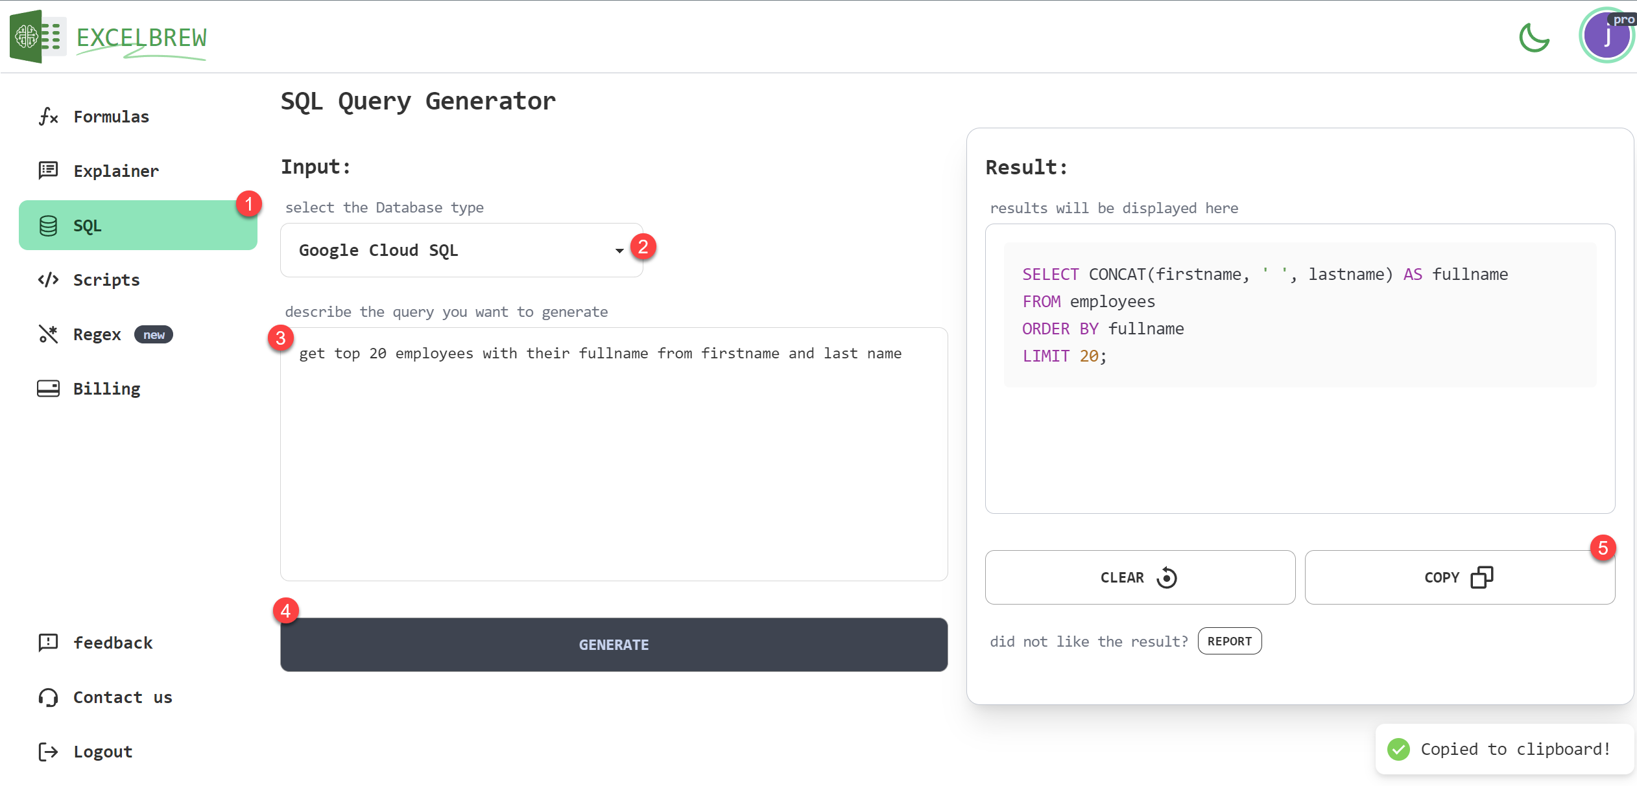Click the Explainer chat icon

pos(49,170)
